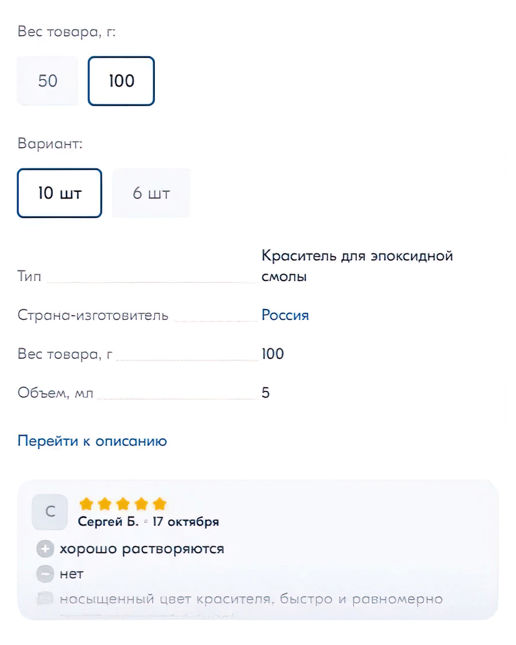This screenshot has width=516, height=645.
Task: Select the 100 gram weight option
Action: pos(121,80)
